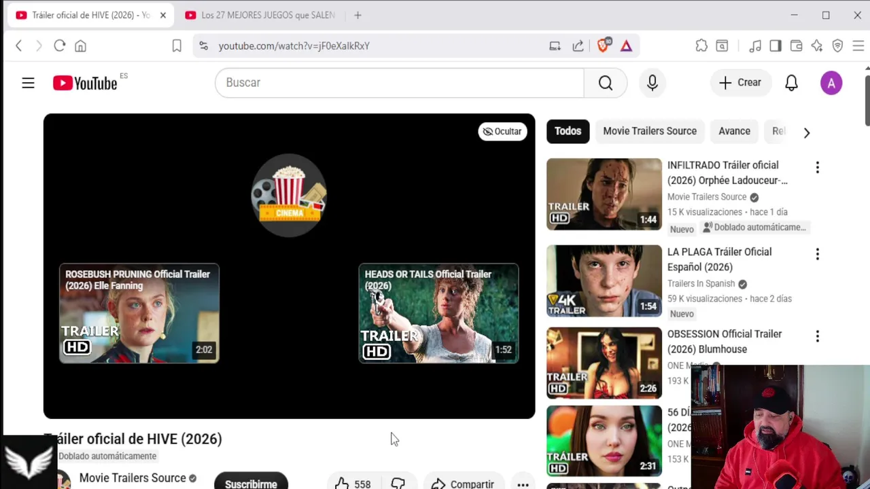
Task: Close the HIVE trailer browser tab
Action: 163,15
